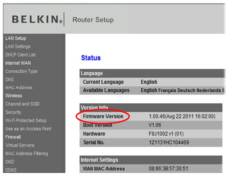Screen dimensions: 226x176
Task: Open DDNS settings
Action: pyautogui.click(x=11, y=170)
